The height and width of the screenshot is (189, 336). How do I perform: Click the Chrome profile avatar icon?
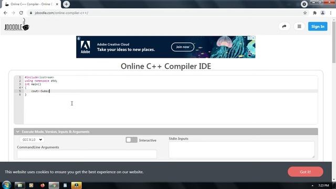322,13
